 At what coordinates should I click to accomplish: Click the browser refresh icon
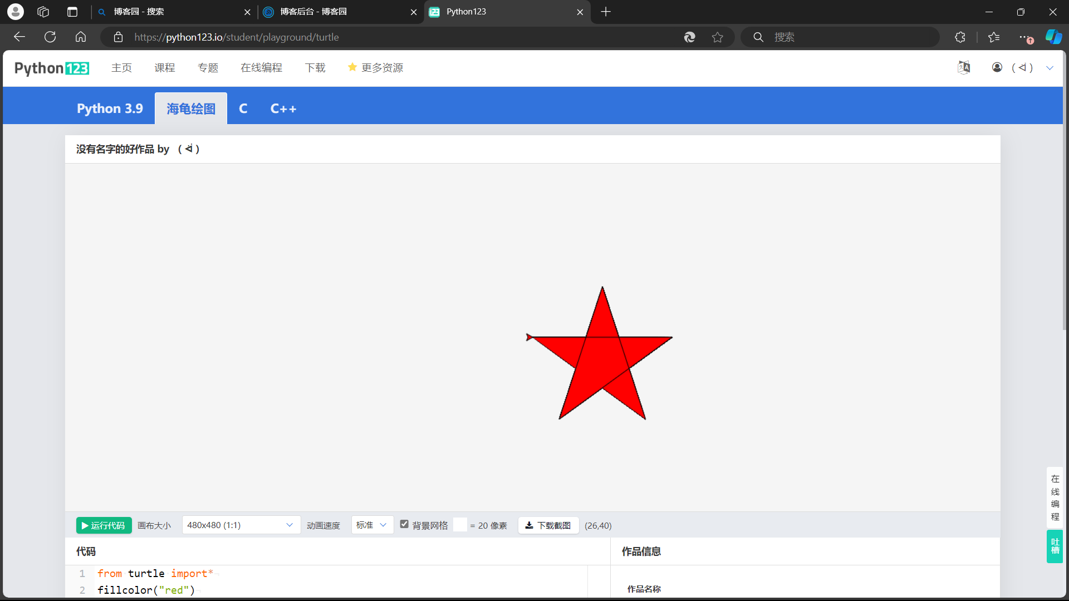50,37
